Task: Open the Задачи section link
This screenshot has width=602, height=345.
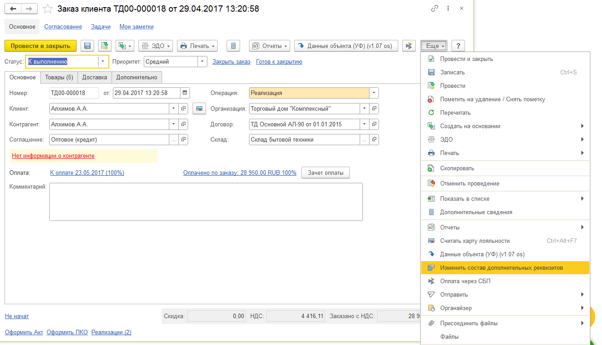Action: coord(101,26)
